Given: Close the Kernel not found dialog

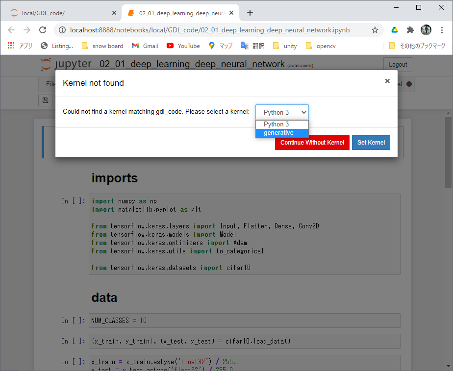Looking at the screenshot, I should click(x=387, y=81).
